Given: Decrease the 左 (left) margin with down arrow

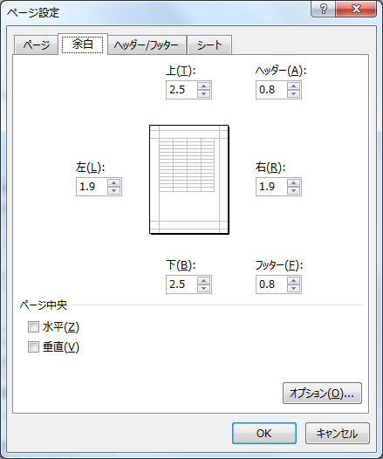Looking at the screenshot, I should (x=113, y=190).
